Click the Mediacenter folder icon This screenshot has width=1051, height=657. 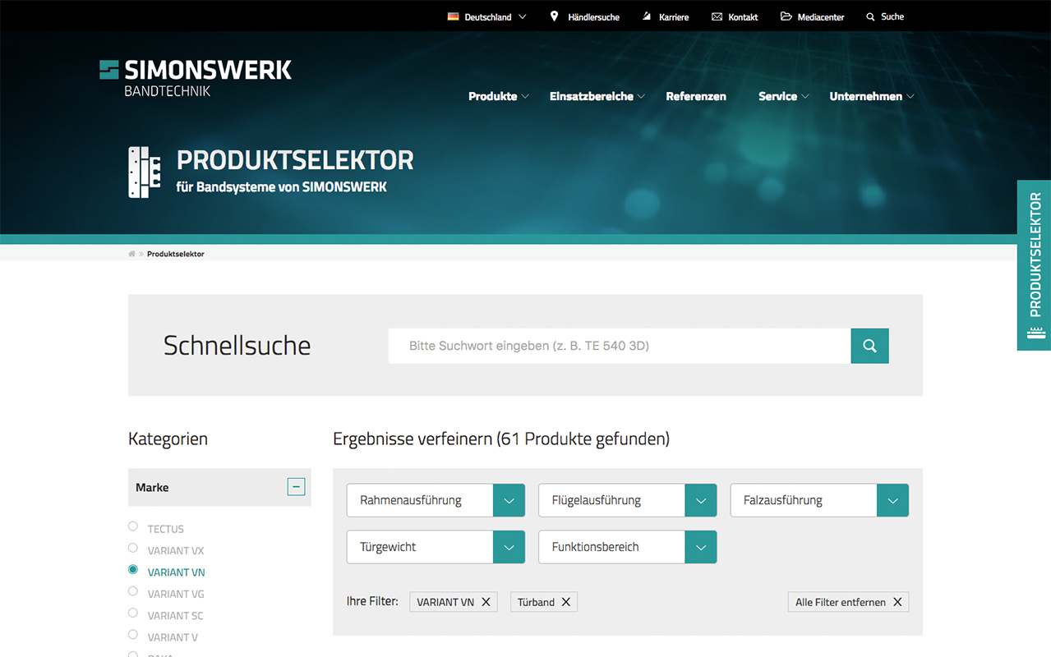786,16
